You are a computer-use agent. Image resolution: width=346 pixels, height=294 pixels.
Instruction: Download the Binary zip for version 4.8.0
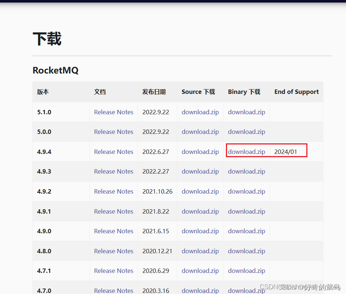[246, 251]
